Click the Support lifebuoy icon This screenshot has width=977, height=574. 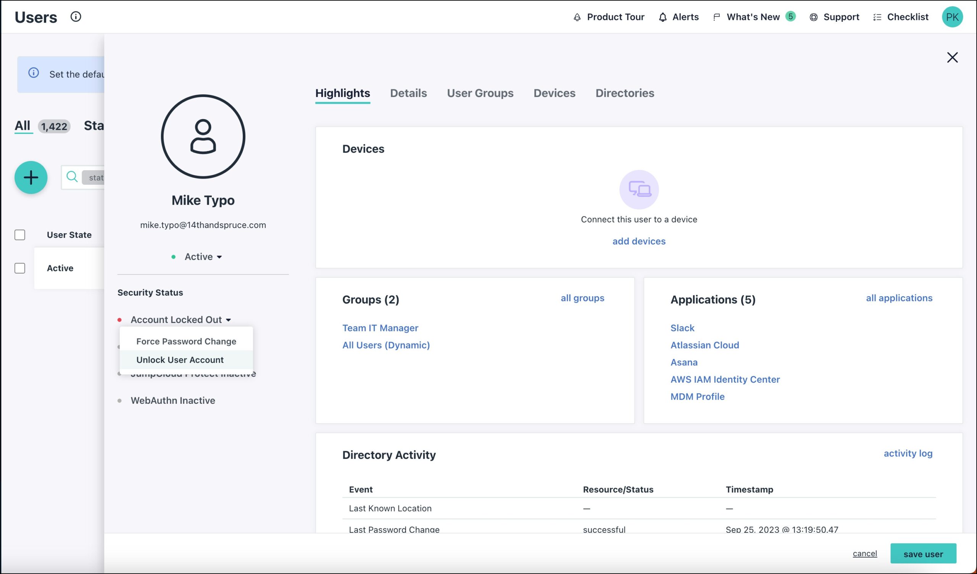(813, 17)
